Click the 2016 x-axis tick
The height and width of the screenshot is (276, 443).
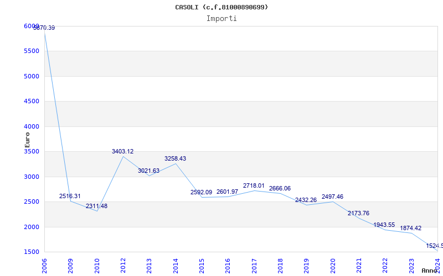pyautogui.click(x=228, y=266)
